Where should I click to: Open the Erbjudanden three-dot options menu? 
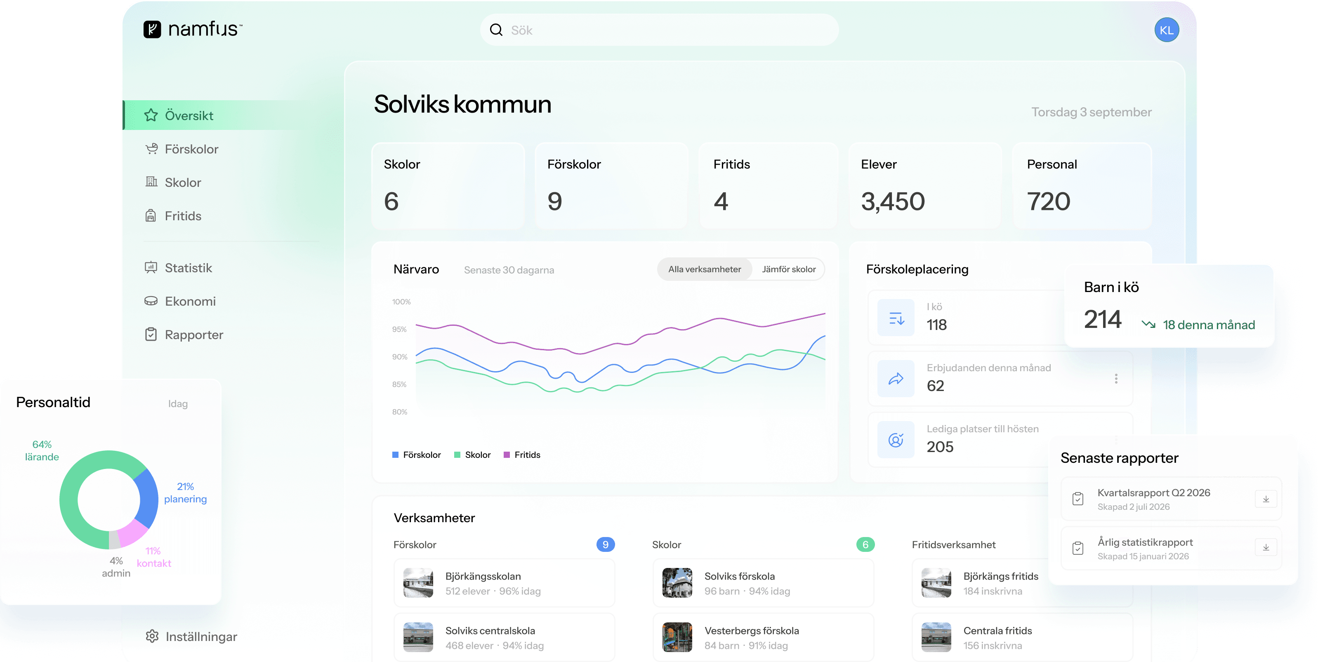(x=1116, y=379)
